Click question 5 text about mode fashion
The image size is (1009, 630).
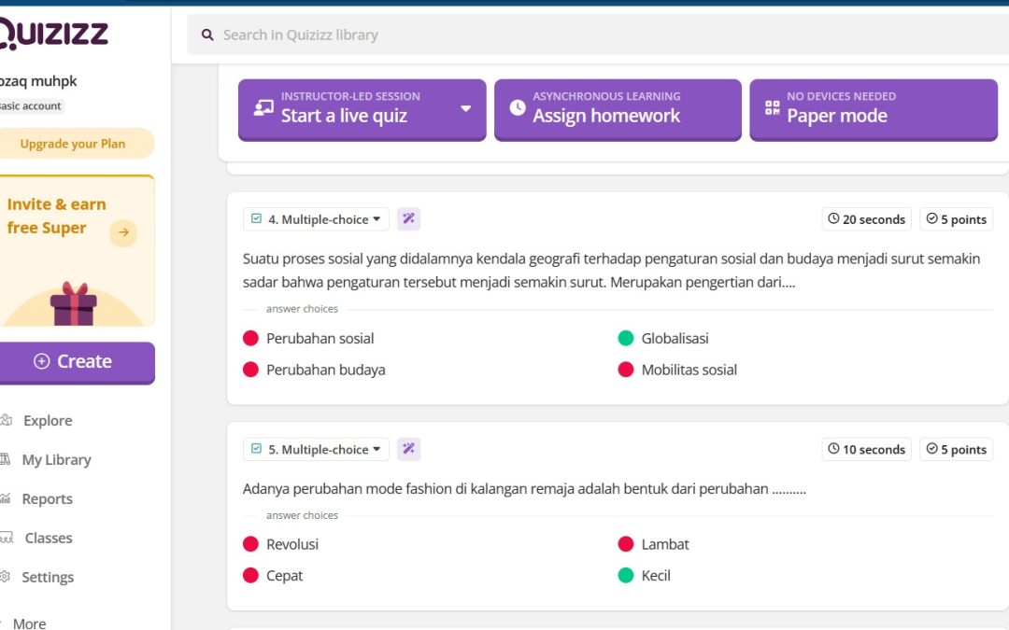click(x=524, y=489)
